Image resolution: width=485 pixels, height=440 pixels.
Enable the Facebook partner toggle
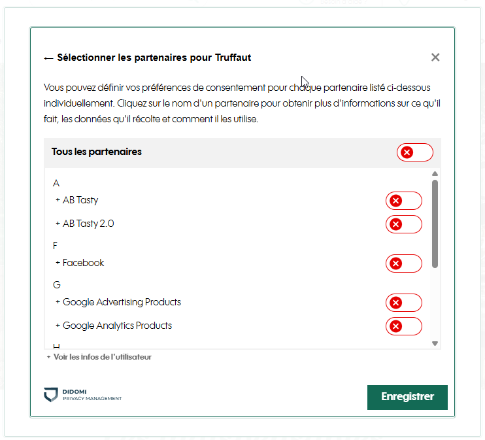[403, 263]
